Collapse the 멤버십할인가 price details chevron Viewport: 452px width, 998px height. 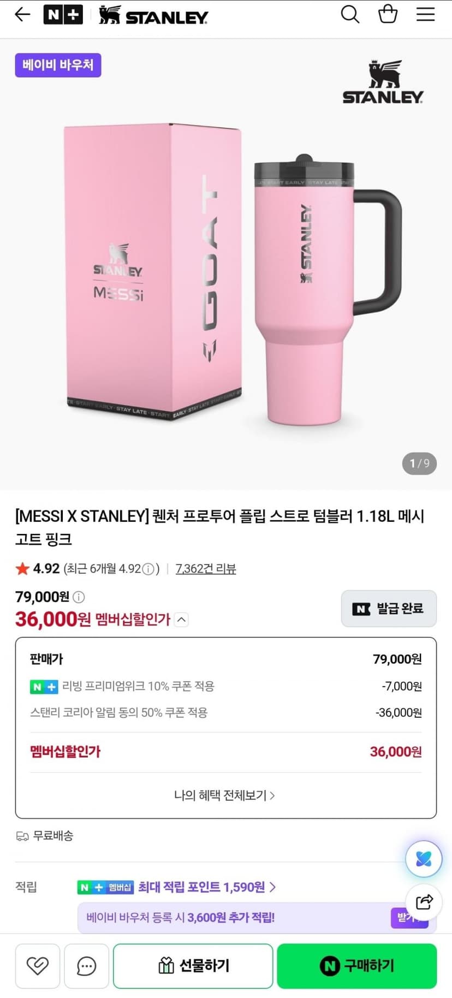point(182,620)
